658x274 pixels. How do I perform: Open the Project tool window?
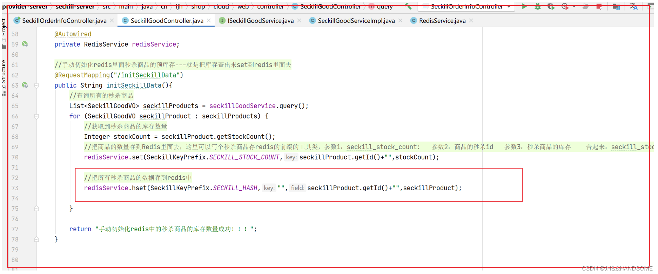tap(4, 33)
